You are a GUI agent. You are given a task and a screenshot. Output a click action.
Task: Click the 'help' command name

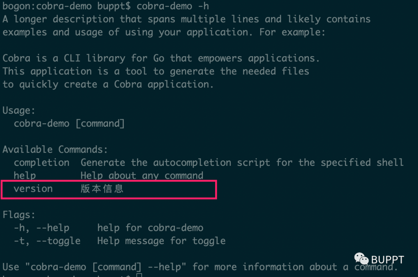[25, 175]
